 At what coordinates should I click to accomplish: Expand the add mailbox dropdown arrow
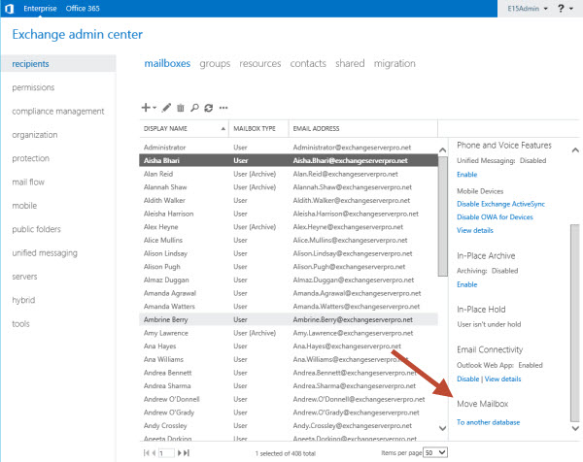154,108
